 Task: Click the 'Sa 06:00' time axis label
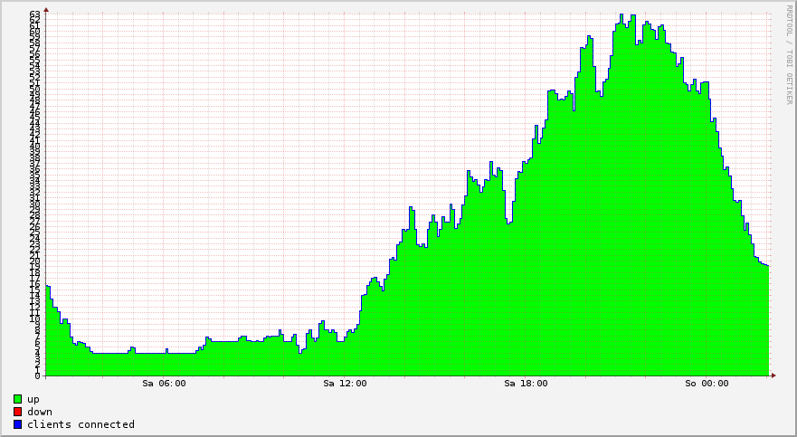165,384
